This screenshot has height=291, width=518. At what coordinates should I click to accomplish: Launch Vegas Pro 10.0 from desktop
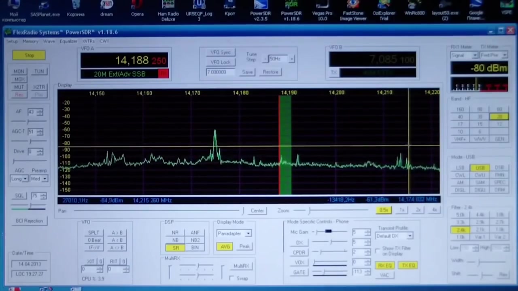pos(322,11)
